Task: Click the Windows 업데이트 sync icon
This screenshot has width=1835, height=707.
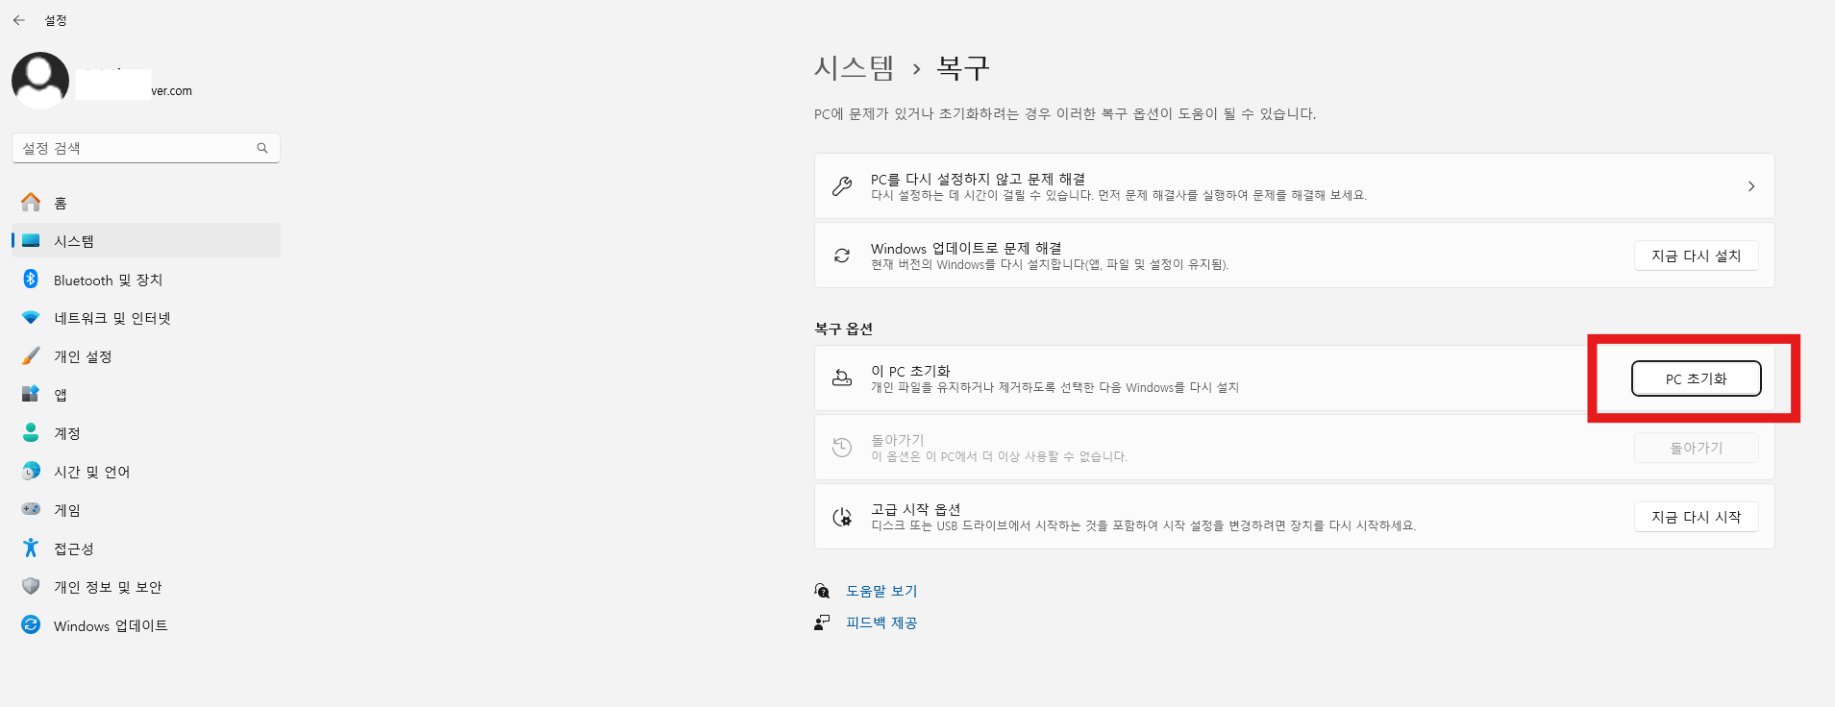Action: [31, 625]
